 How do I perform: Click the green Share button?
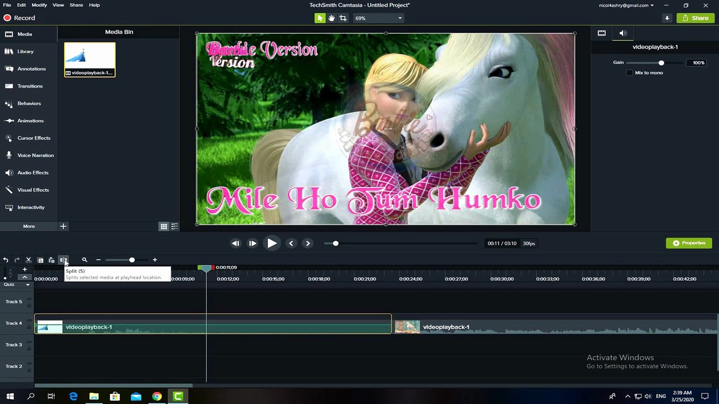(x=695, y=18)
